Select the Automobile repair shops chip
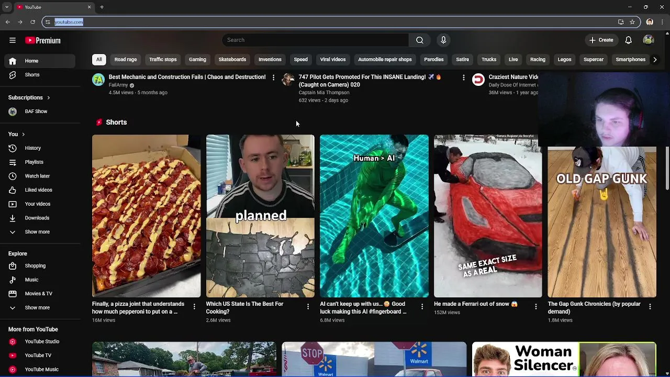The image size is (670, 377). coord(385,60)
